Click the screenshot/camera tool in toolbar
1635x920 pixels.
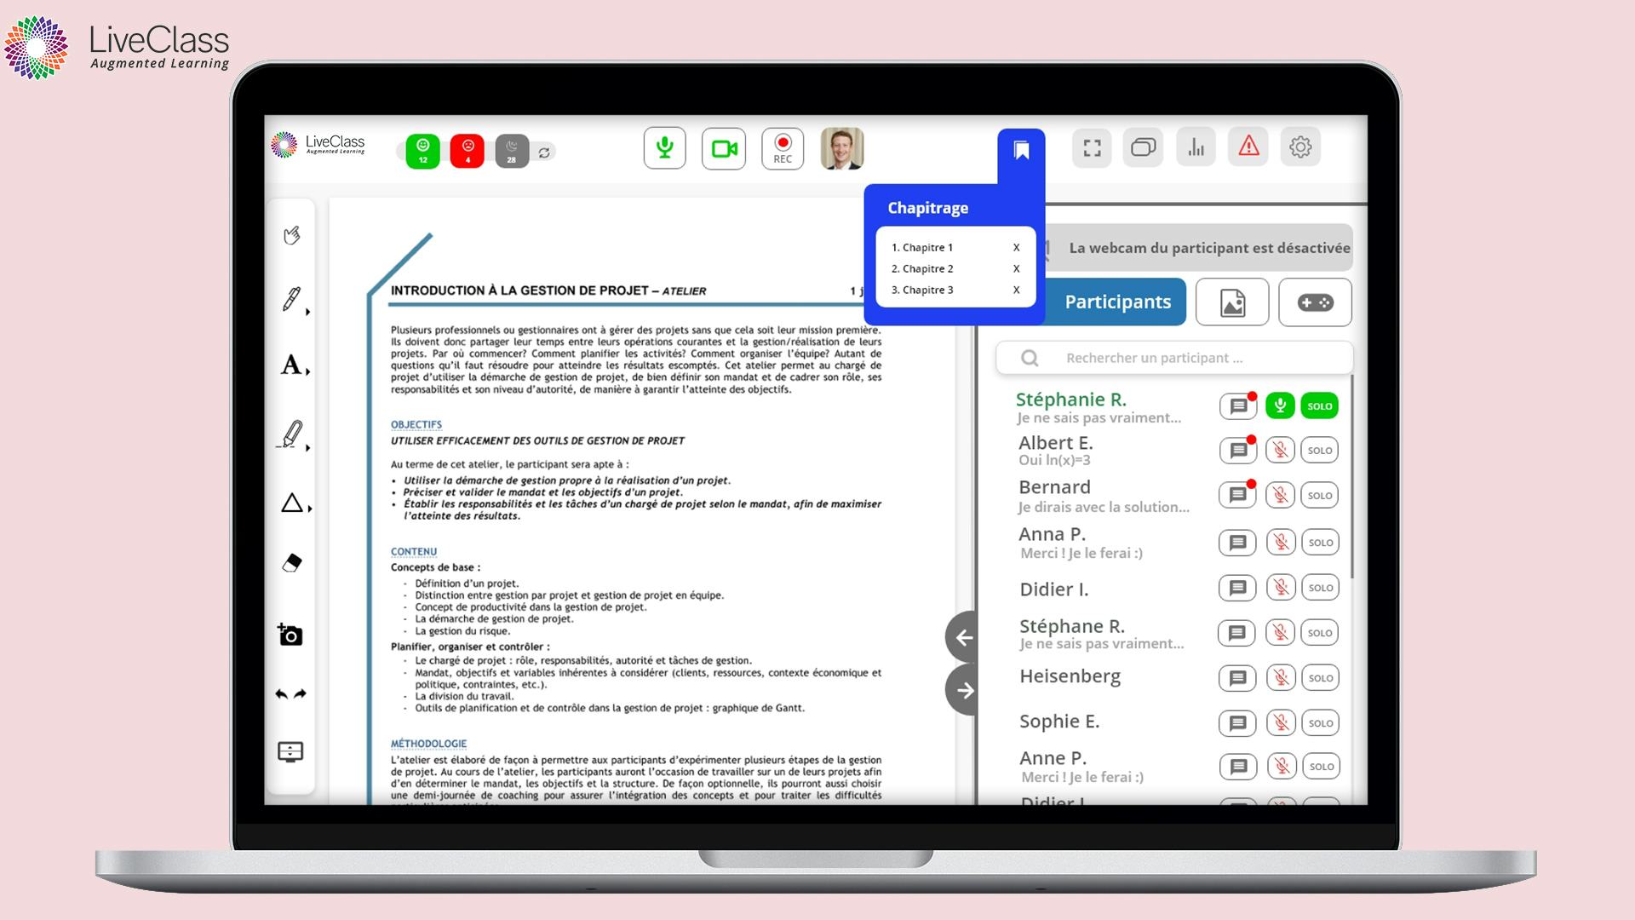[291, 635]
